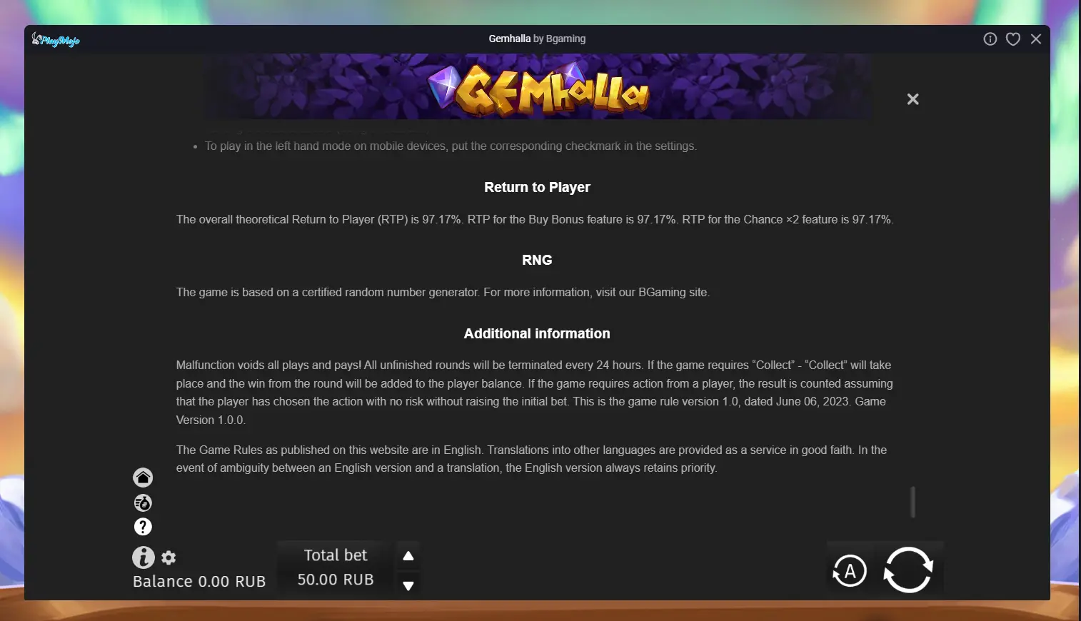Open the question mark help icon
This screenshot has width=1081, height=621.
tap(143, 527)
